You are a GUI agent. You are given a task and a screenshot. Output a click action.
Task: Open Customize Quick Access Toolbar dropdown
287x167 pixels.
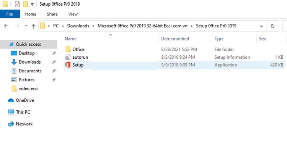tap(32, 4)
